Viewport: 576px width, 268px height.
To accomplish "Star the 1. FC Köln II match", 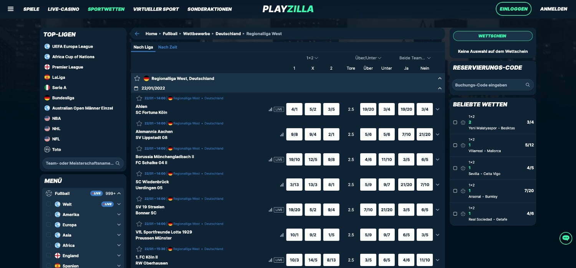I will (139, 249).
